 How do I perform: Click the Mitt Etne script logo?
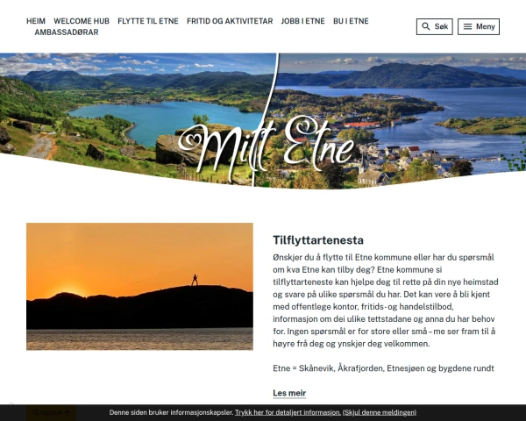[266, 148]
